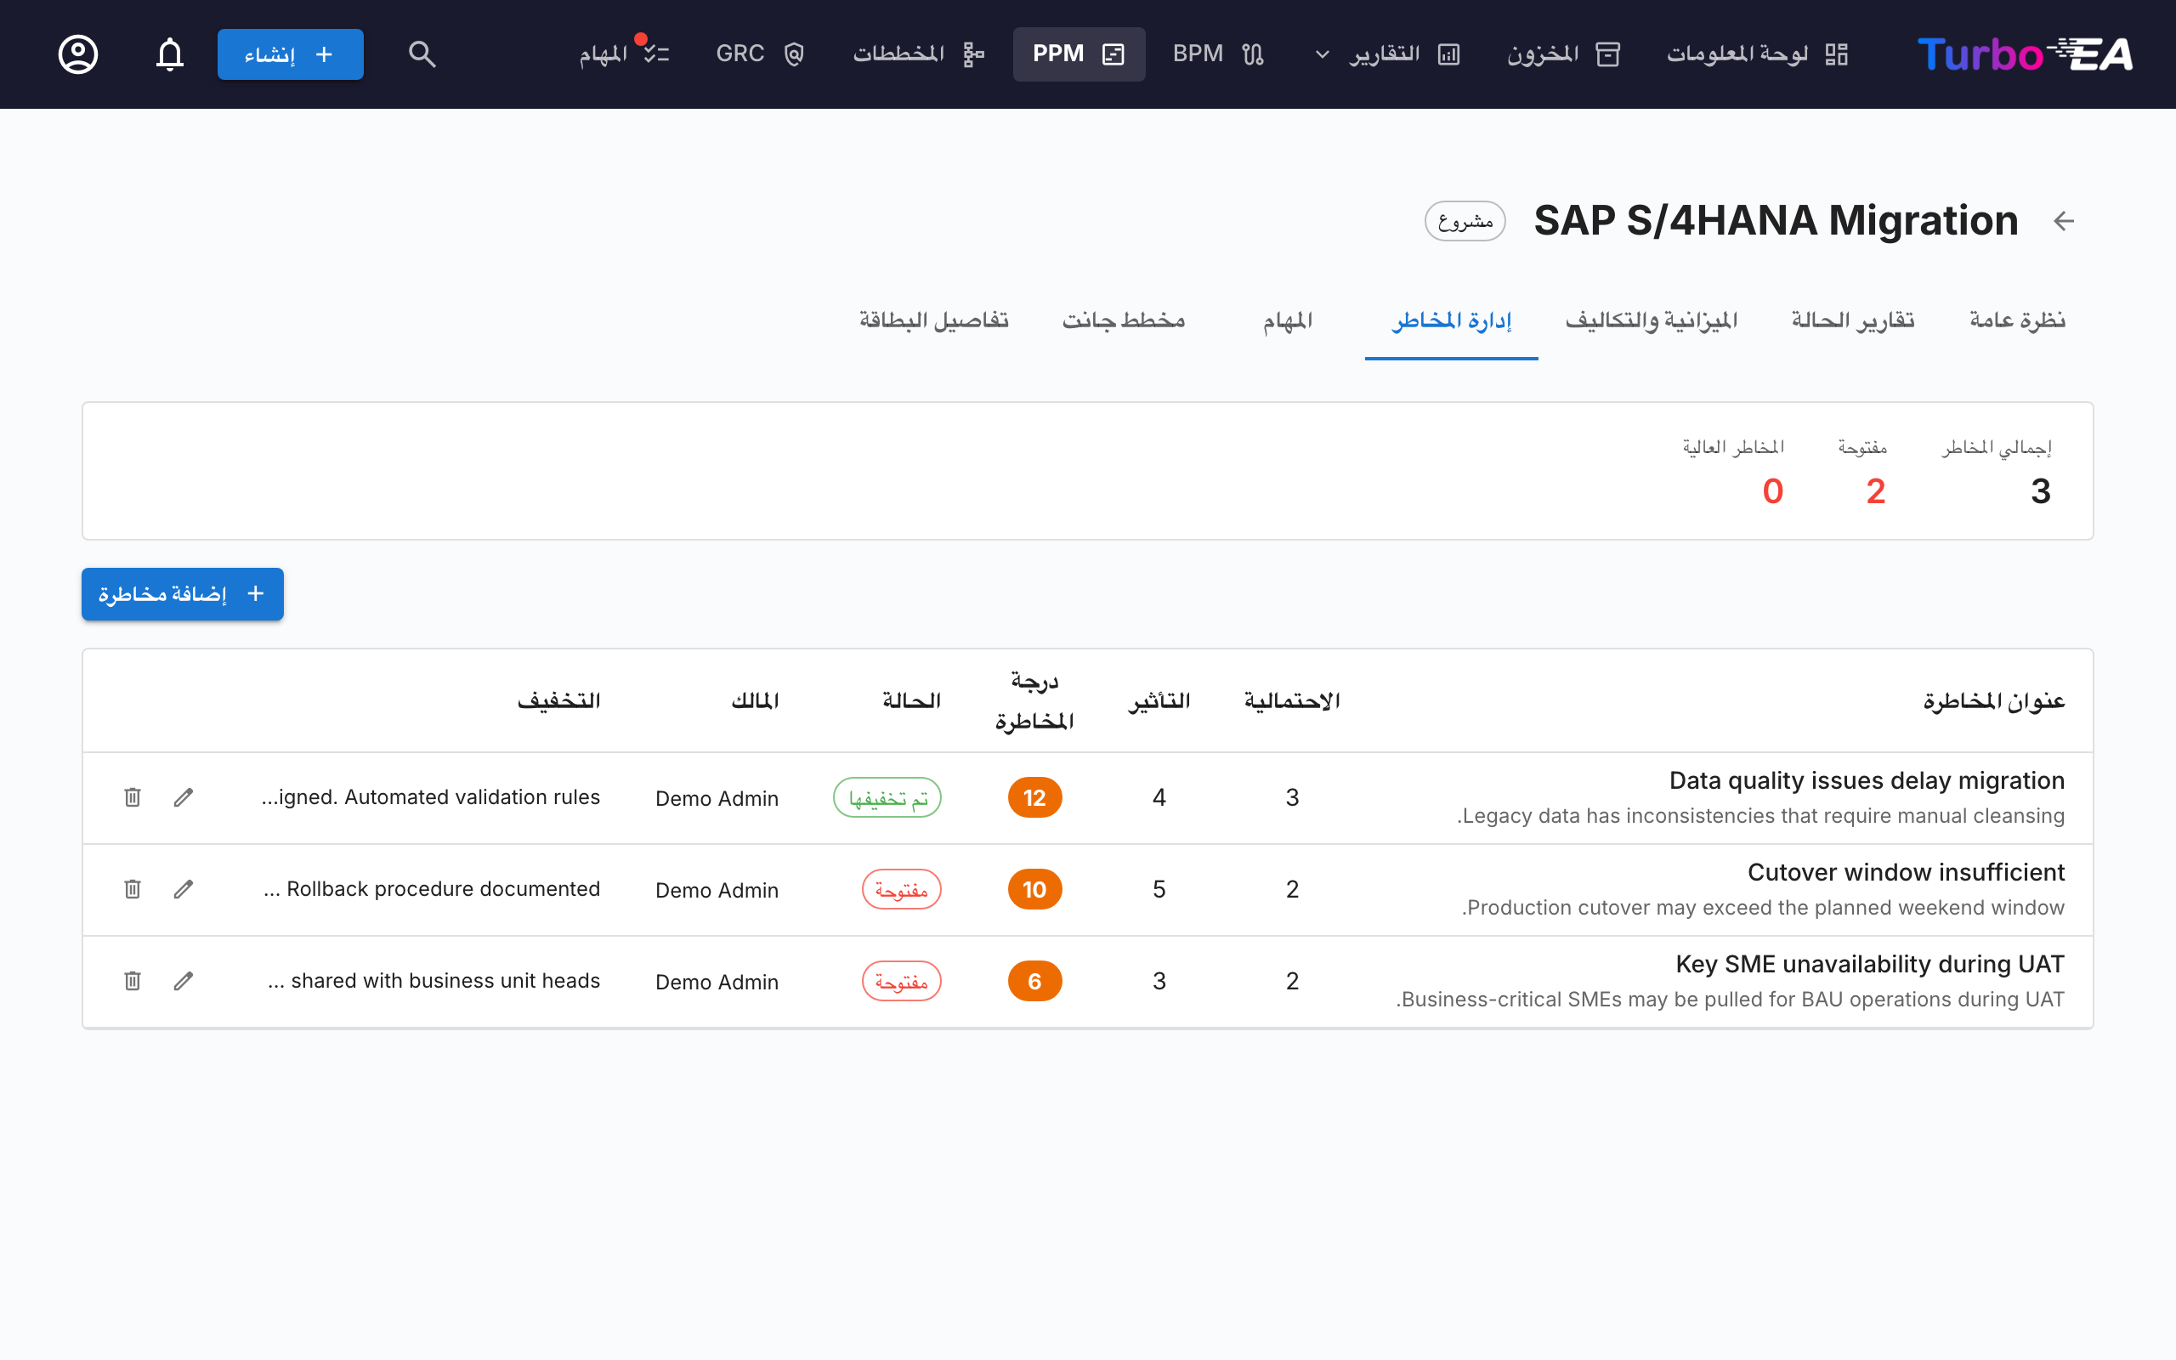This screenshot has width=2176, height=1360.
Task: Open the GRC navigation item
Action: (760, 54)
